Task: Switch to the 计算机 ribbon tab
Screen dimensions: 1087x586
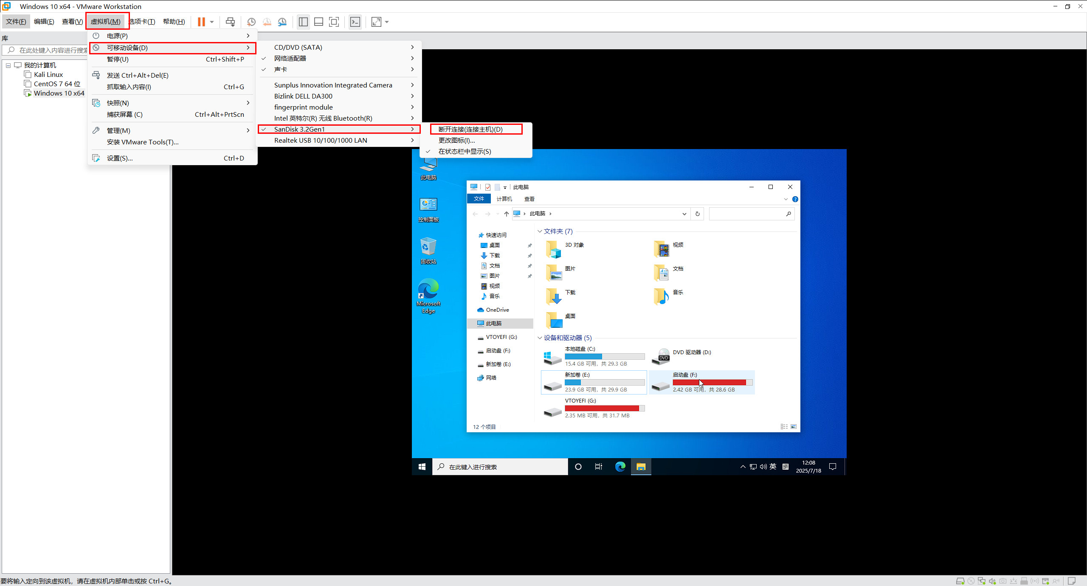Action: (x=504, y=199)
